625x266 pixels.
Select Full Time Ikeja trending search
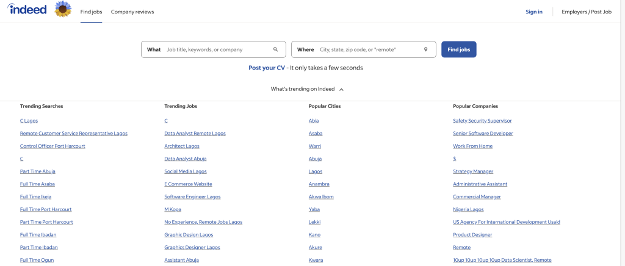coord(35,196)
